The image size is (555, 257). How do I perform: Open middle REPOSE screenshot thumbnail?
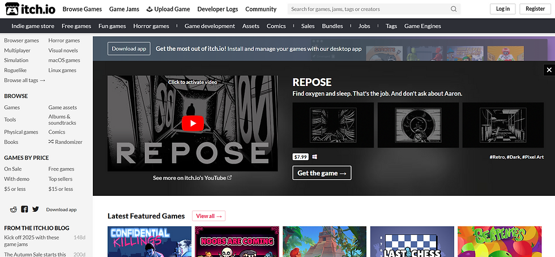(x=418, y=125)
